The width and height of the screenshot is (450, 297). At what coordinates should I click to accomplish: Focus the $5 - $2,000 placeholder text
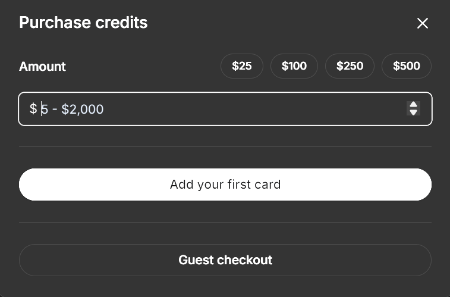[73, 109]
